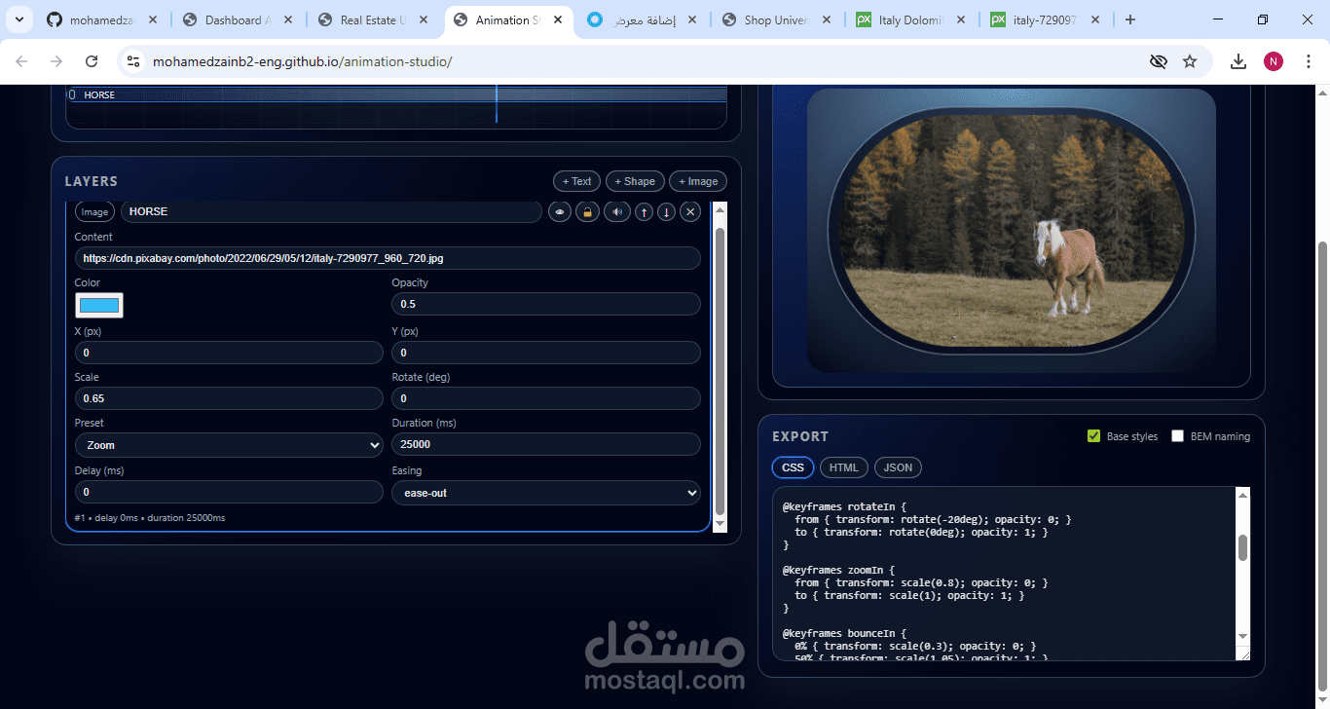
Task: Enable BEM naming in Export panel
Action: [1177, 436]
